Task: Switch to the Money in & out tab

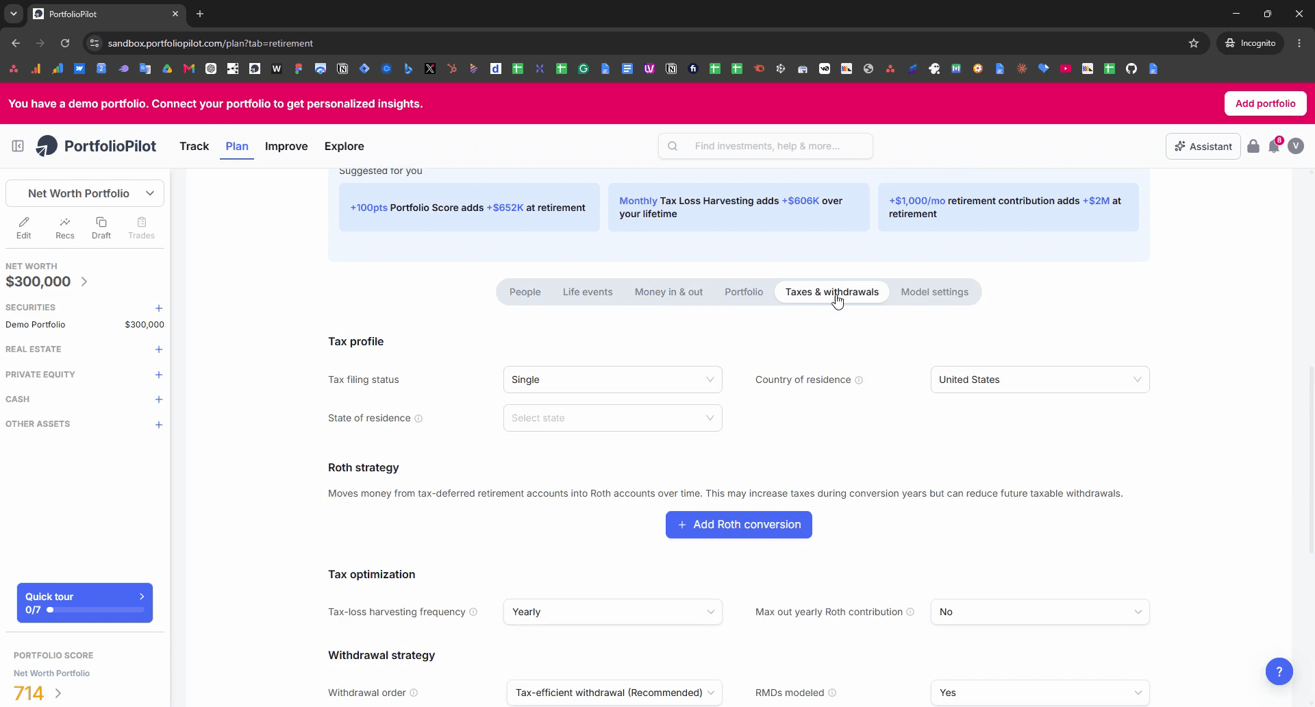Action: 668,292
